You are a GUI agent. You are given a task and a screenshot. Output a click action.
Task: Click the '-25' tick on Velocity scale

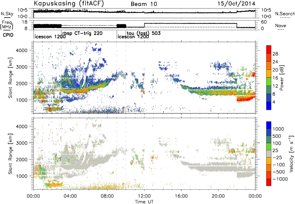[278, 157]
